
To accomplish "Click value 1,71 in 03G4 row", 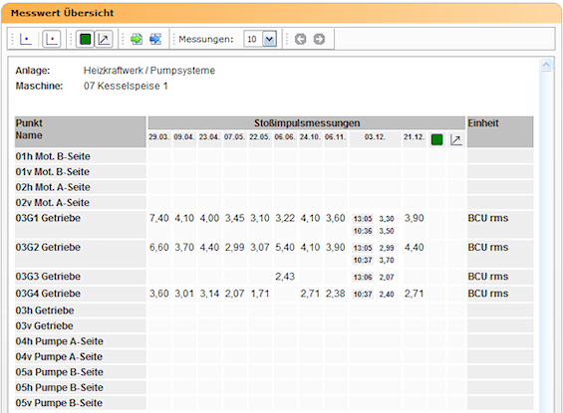I will point(260,294).
